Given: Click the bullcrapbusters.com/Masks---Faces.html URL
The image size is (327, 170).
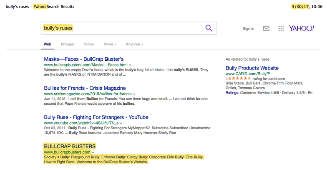Looking at the screenshot, I should [x=86, y=65].
